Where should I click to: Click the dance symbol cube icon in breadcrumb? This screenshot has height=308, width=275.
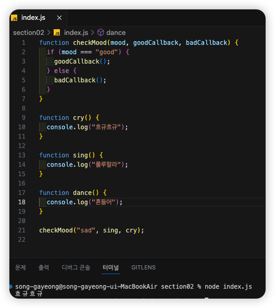click(101, 32)
